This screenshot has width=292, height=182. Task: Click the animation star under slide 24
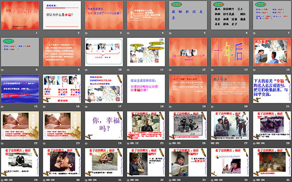(86, 143)
